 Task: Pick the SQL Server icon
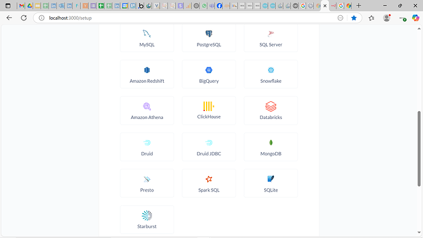point(271,34)
